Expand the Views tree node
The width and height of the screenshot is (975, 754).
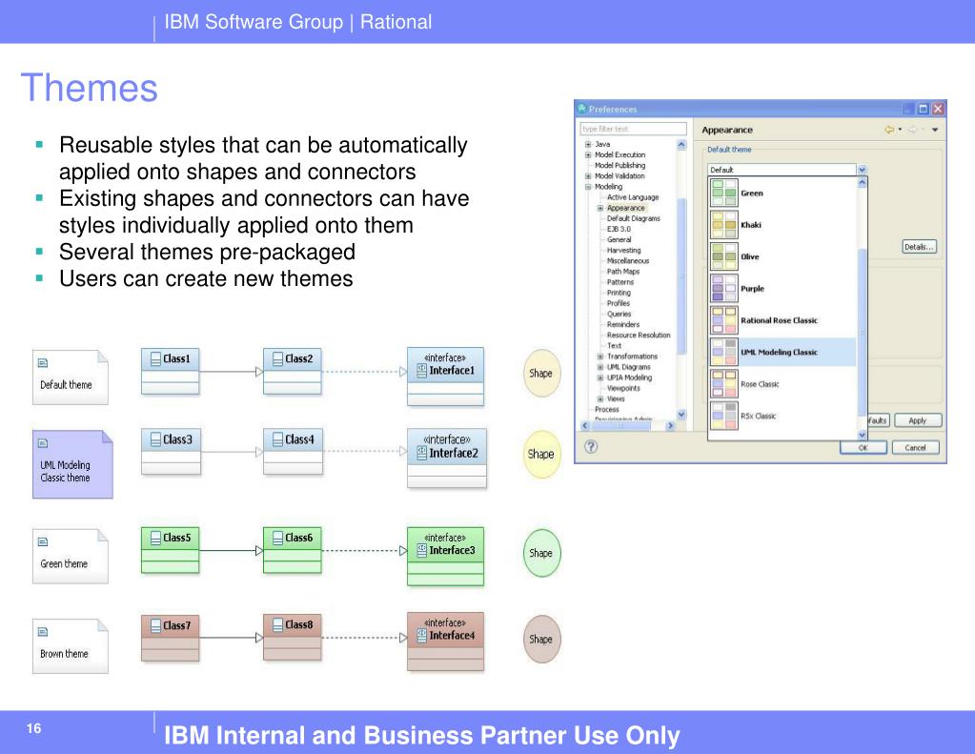(600, 398)
